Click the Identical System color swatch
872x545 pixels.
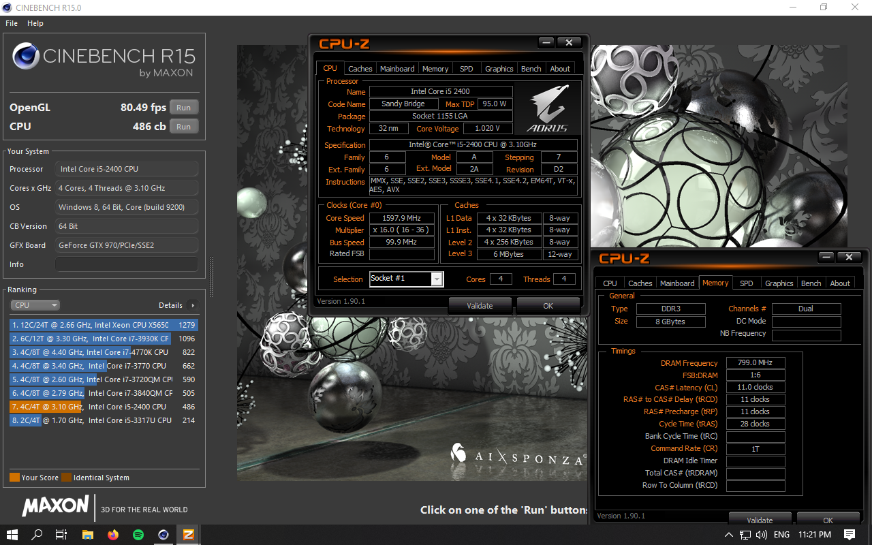pyautogui.click(x=66, y=478)
